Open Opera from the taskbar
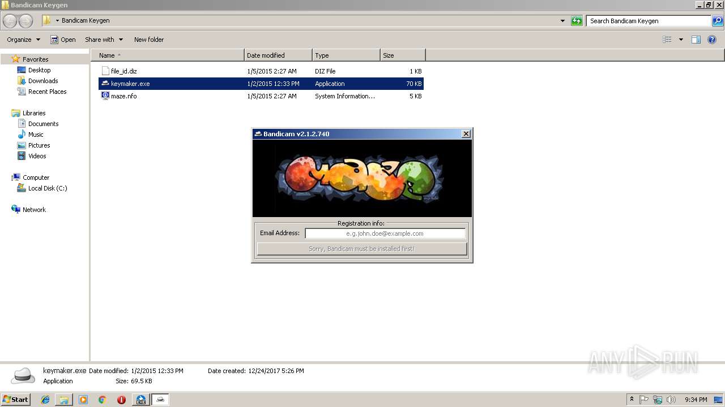This screenshot has width=725, height=407. 121,400
